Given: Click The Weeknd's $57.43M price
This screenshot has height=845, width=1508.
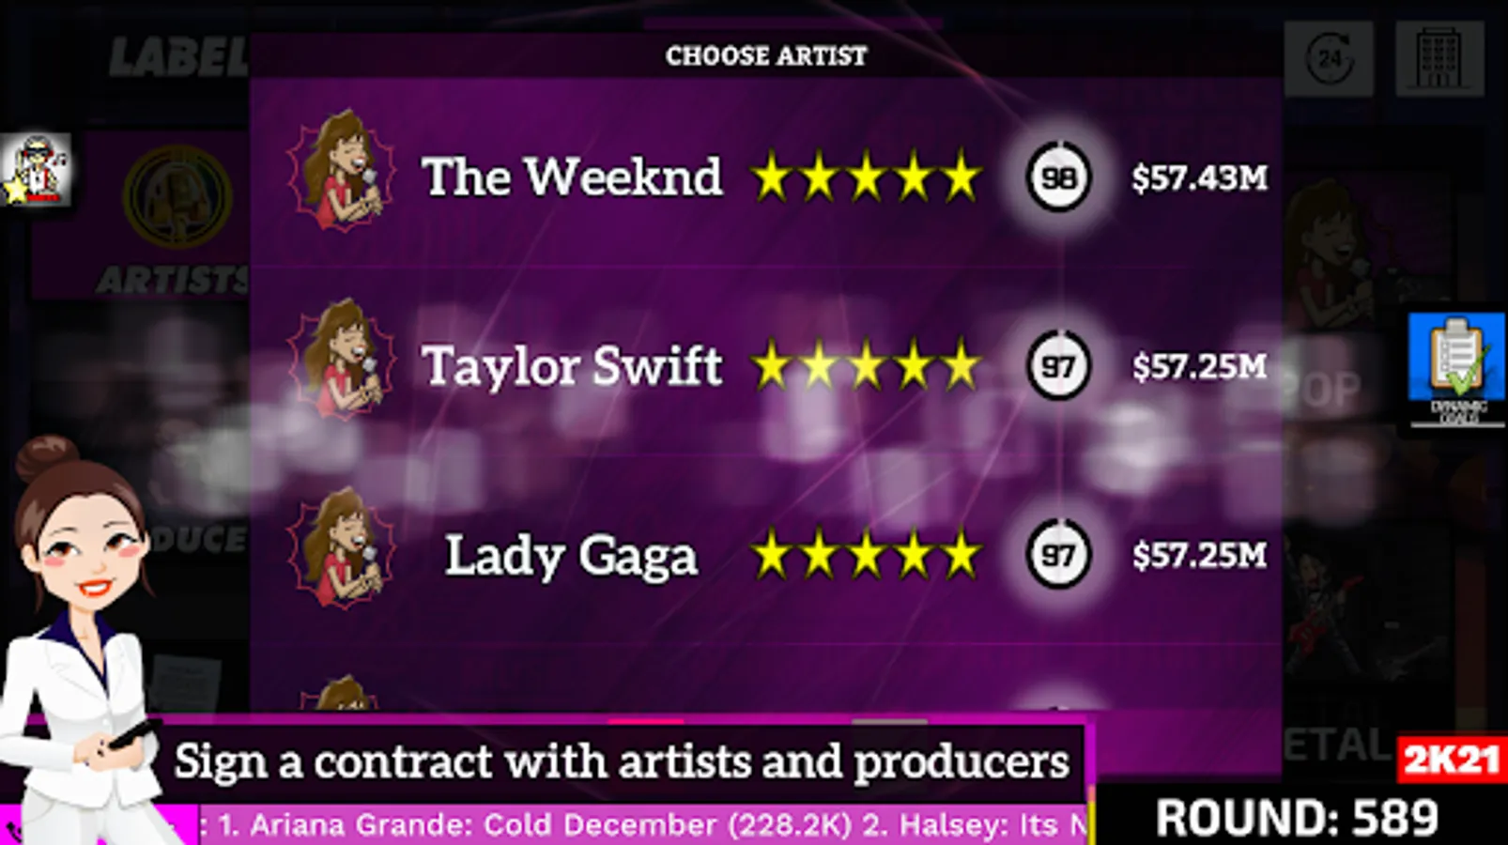Looking at the screenshot, I should coord(1199,177).
